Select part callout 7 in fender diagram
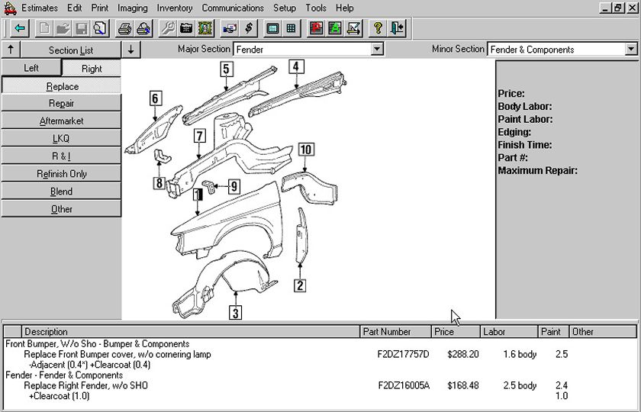641x412 pixels. (199, 136)
